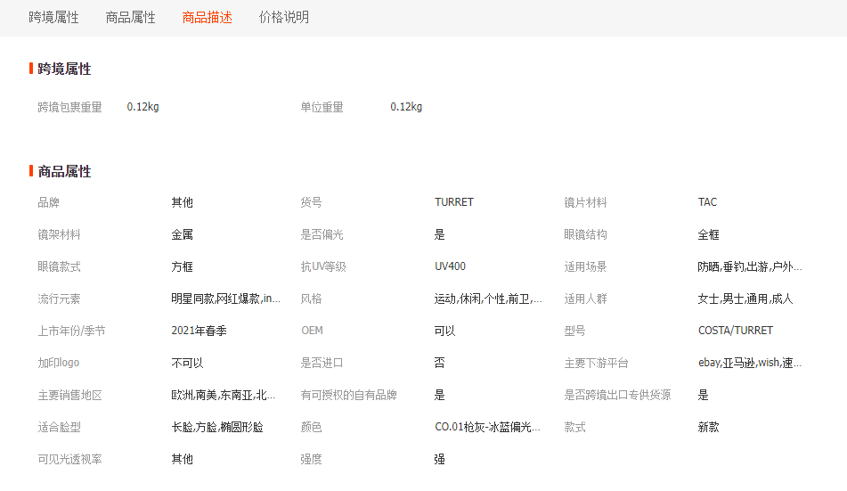This screenshot has height=491, width=847.
Task: Click the 跨境属性 section heading
Action: (x=64, y=70)
